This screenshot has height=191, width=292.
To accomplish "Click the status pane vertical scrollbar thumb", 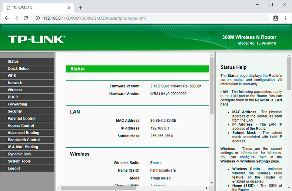I will pyautogui.click(x=212, y=86).
